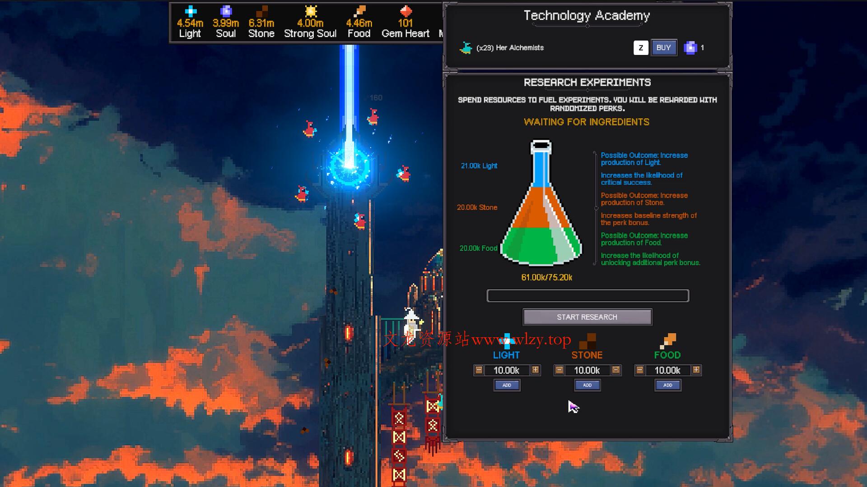Increase the Stone amount with plus

[x=615, y=370]
